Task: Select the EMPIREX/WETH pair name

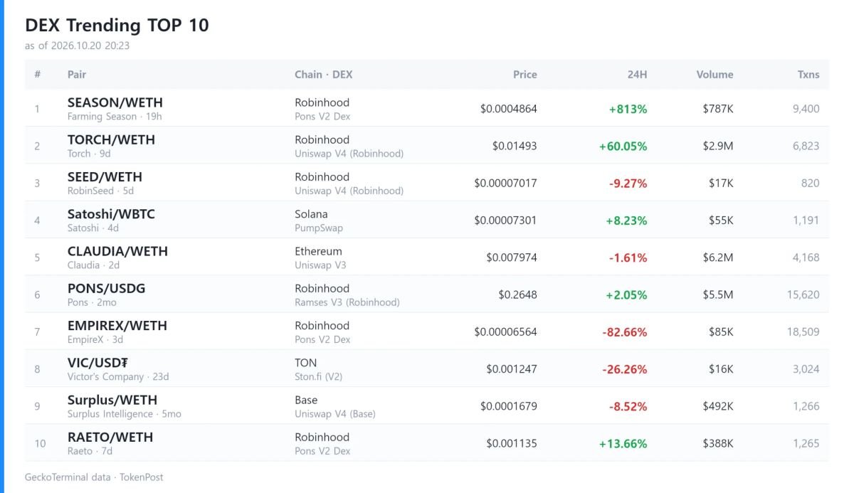Action: tap(117, 325)
